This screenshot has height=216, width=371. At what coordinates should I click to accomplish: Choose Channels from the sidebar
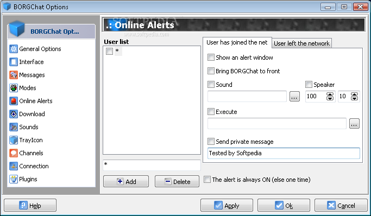[31, 153]
